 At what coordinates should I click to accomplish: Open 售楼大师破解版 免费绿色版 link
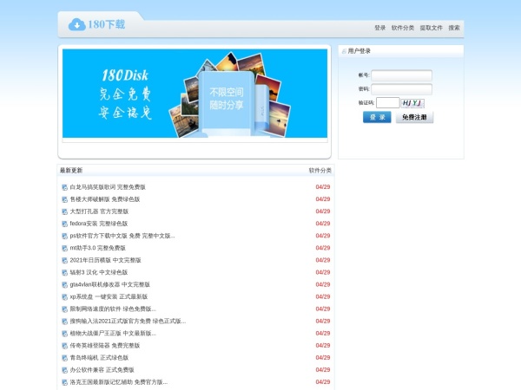(x=105, y=199)
